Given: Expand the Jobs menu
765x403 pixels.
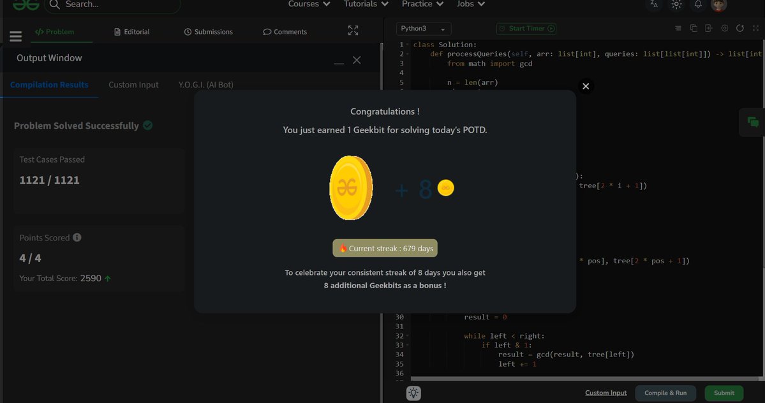Looking at the screenshot, I should [471, 4].
